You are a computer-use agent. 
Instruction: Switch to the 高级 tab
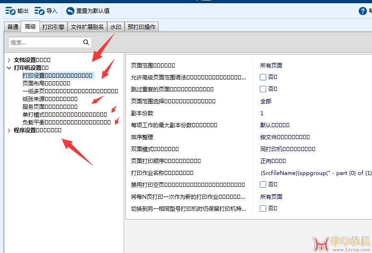[x=30, y=26]
